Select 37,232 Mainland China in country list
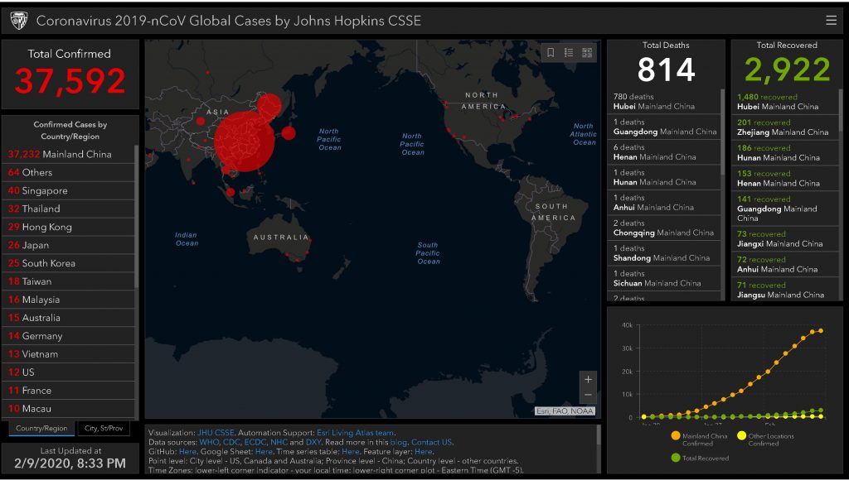 68,154
